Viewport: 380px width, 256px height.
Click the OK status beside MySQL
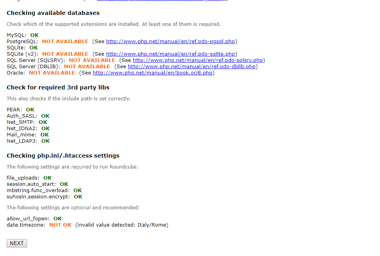[35, 35]
